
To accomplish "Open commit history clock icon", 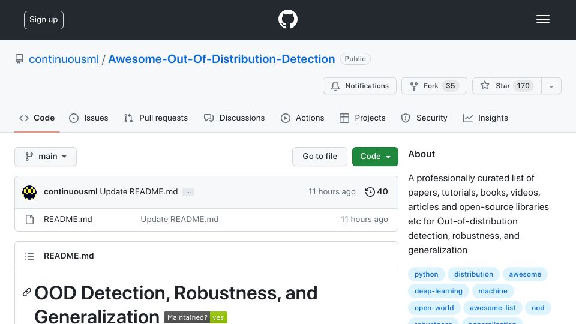I will [370, 192].
